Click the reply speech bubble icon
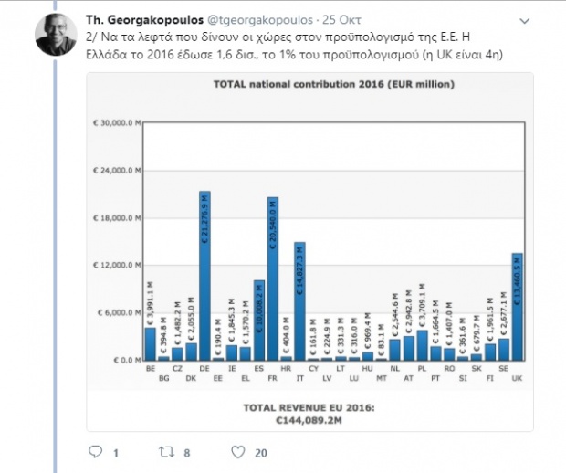The image size is (566, 473). coord(96,452)
